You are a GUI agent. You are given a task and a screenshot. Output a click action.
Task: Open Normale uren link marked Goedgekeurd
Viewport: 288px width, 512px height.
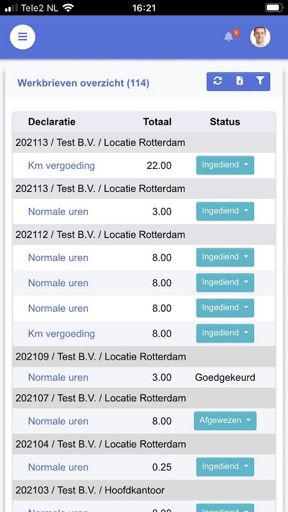pos(58,378)
